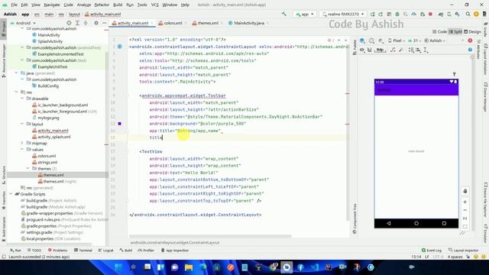Open the Layout Inspector
489x275 pixels.
point(464,250)
